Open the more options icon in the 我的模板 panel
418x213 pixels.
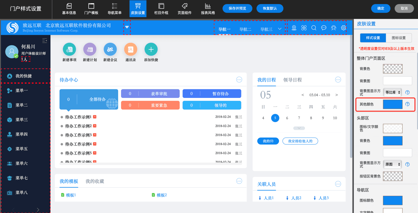(239, 181)
